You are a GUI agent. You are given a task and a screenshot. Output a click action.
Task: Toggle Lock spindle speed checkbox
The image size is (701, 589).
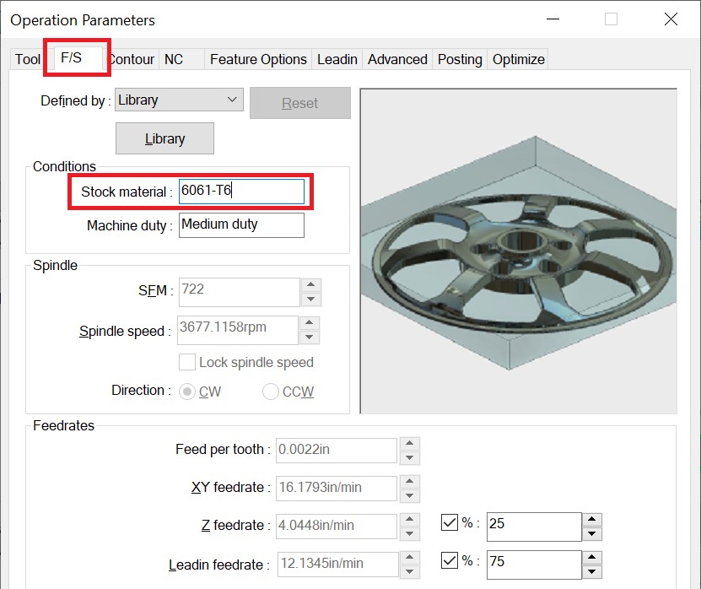pyautogui.click(x=187, y=362)
